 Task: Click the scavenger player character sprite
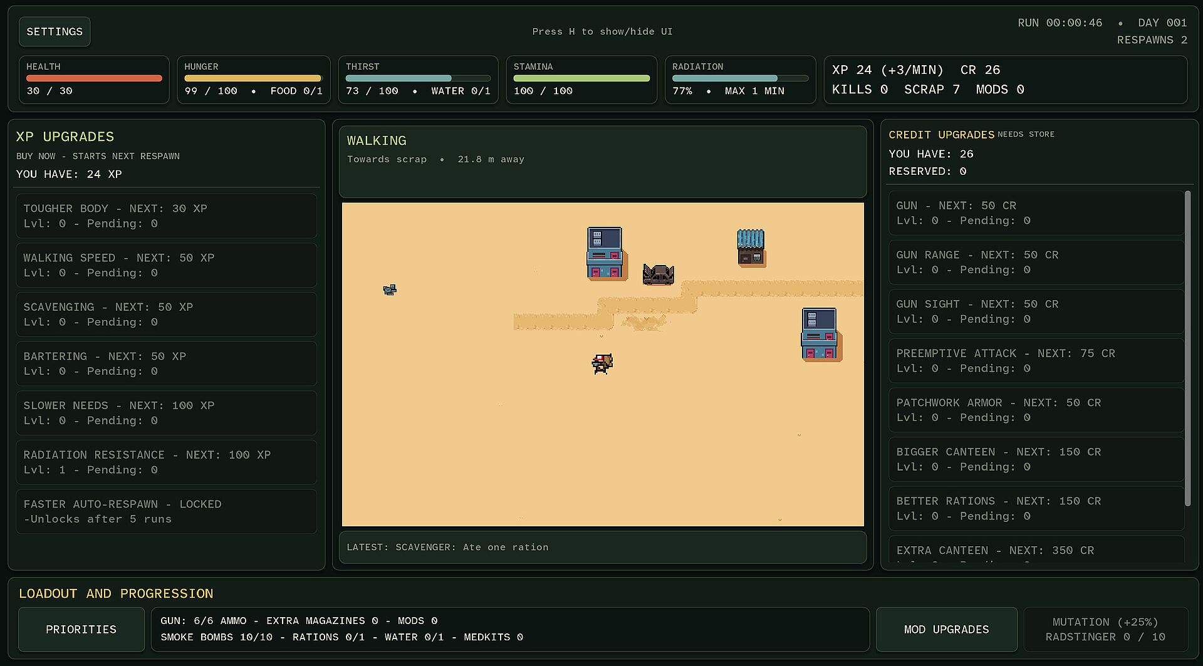[602, 364]
